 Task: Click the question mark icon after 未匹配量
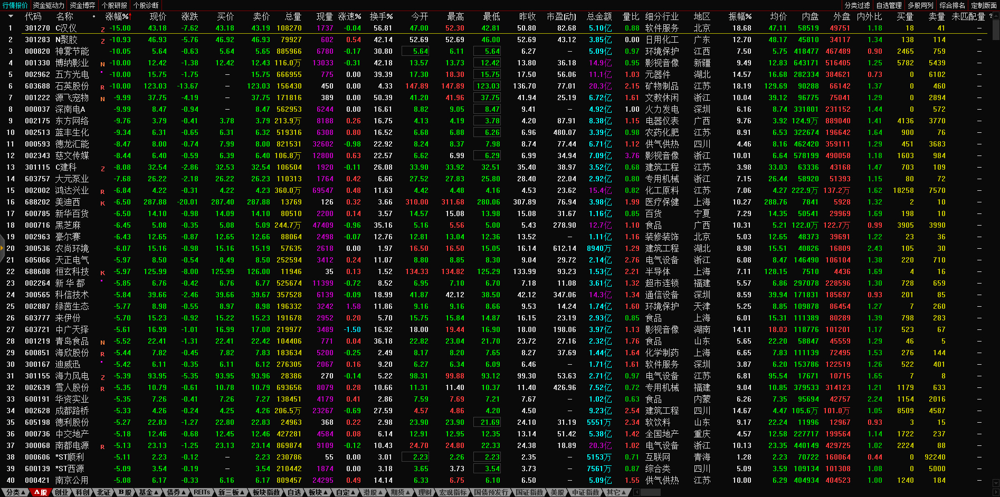(991, 16)
